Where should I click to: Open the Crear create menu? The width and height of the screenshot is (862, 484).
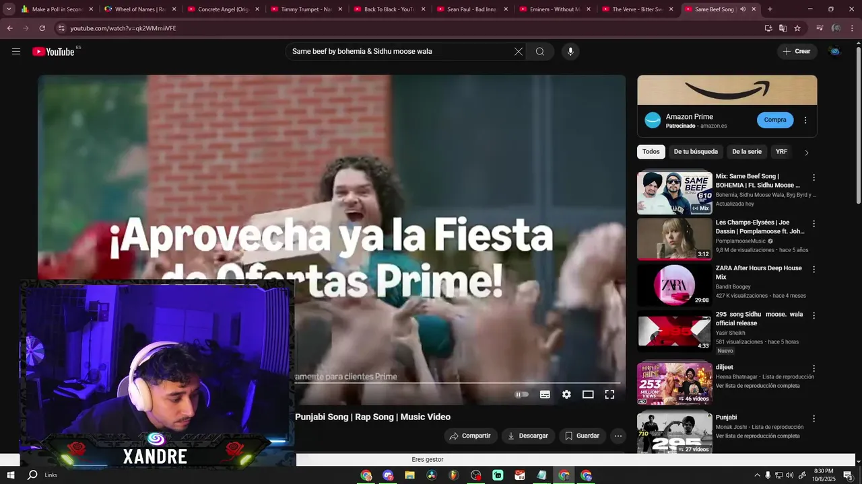pyautogui.click(x=797, y=51)
